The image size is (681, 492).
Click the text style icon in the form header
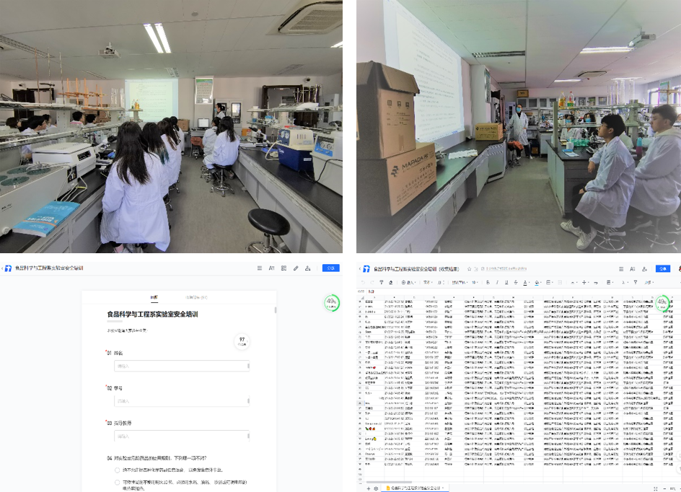tap(271, 268)
